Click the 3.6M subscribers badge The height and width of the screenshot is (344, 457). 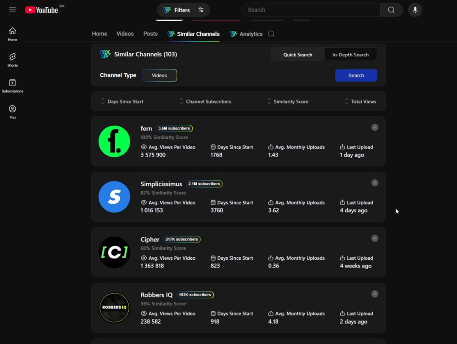coord(174,128)
